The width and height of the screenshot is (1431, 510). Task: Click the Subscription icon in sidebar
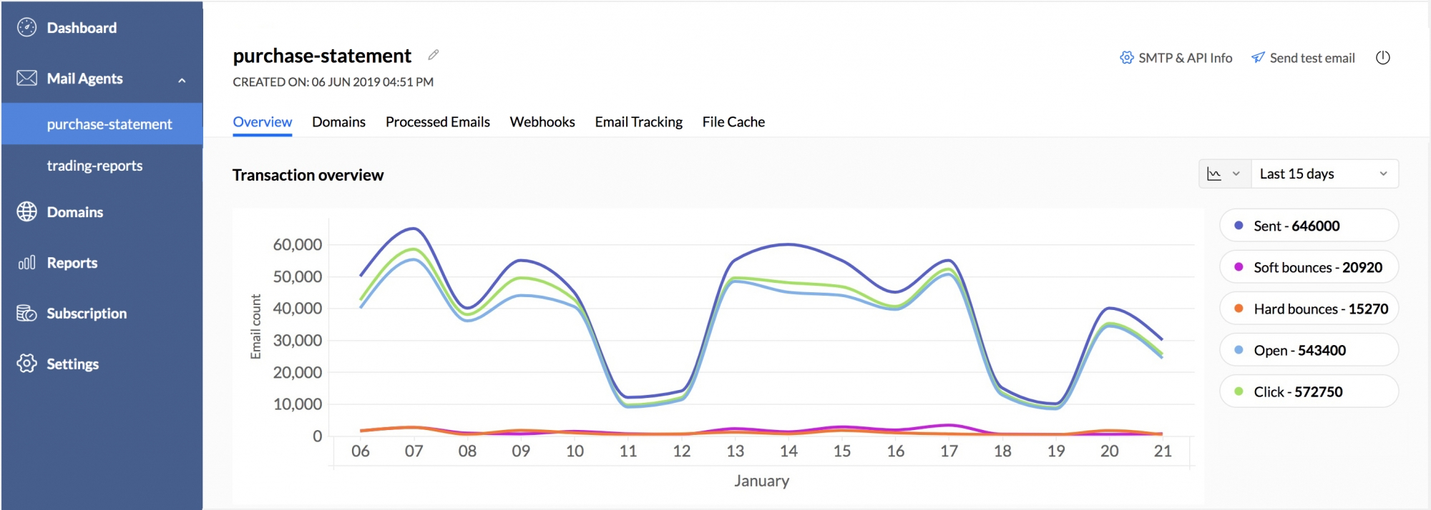click(26, 314)
